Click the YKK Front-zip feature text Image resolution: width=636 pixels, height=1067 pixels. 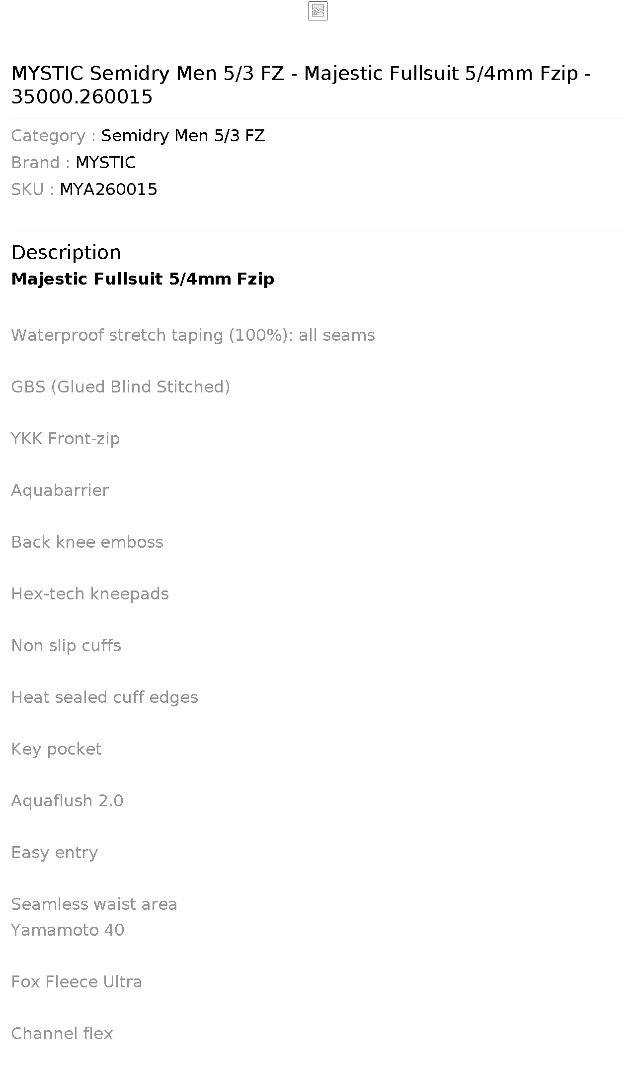click(x=66, y=439)
